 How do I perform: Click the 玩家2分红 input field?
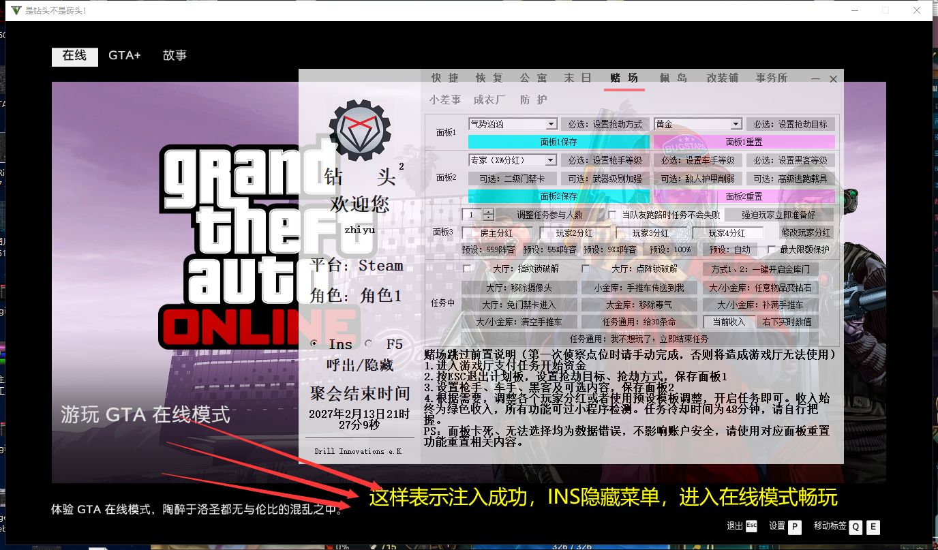click(575, 233)
